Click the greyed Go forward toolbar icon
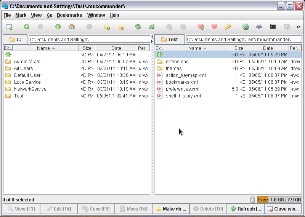 40,27
